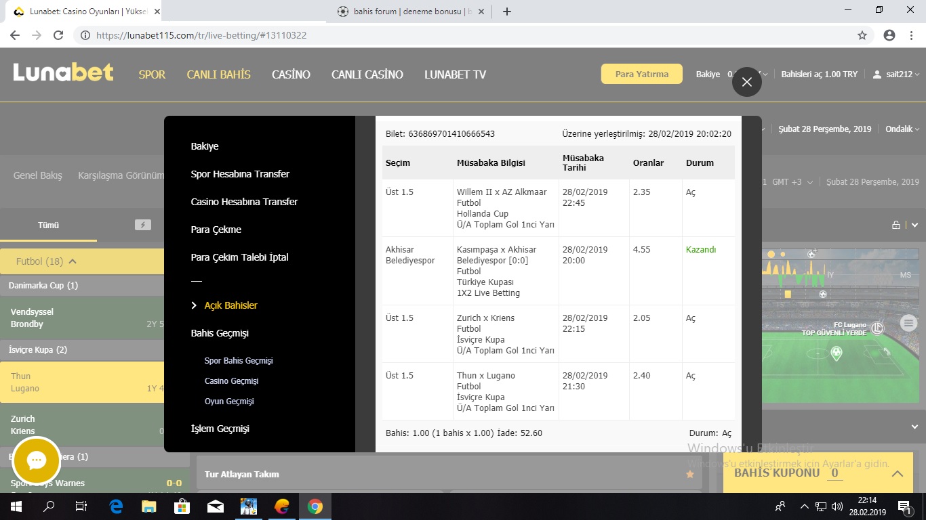Open Para Çekim Talebi İptal
Viewport: 926px width, 520px height.
(239, 257)
